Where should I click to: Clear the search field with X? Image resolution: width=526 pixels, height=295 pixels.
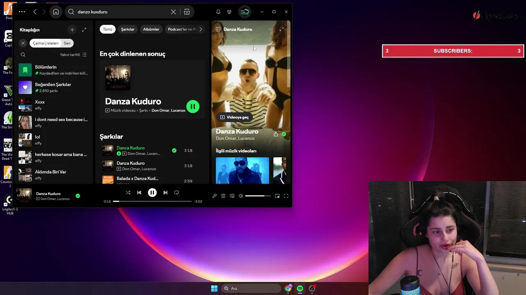(173, 12)
